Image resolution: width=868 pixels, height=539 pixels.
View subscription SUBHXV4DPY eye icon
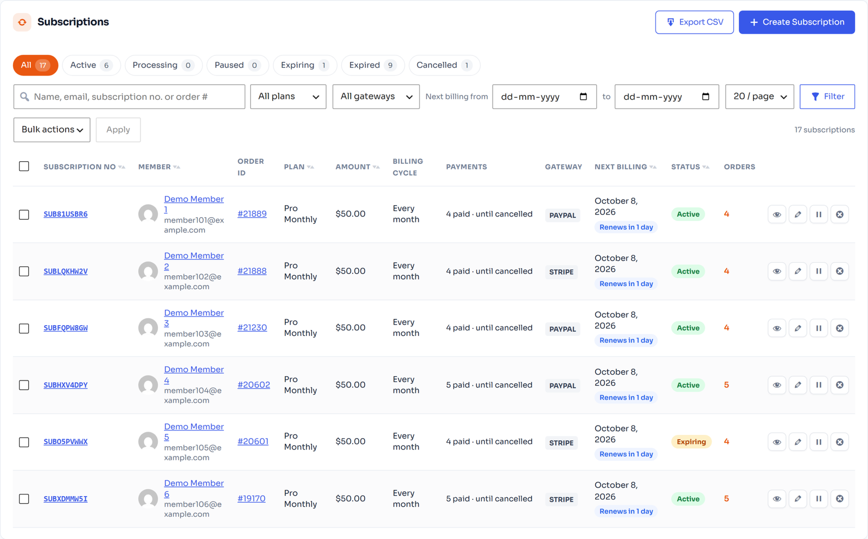(x=777, y=385)
